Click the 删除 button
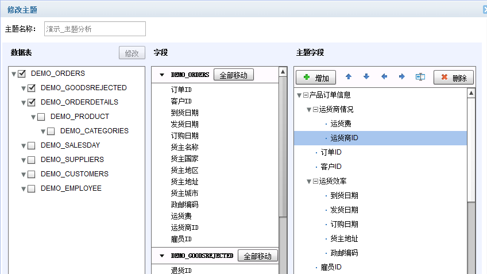The image size is (487, 274). [x=454, y=78]
